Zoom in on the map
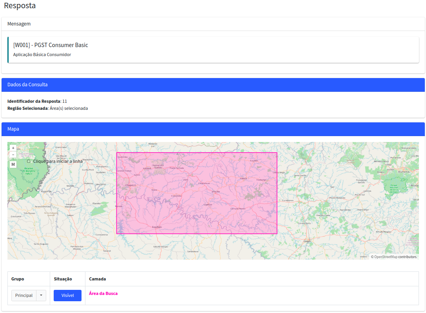 13,148
